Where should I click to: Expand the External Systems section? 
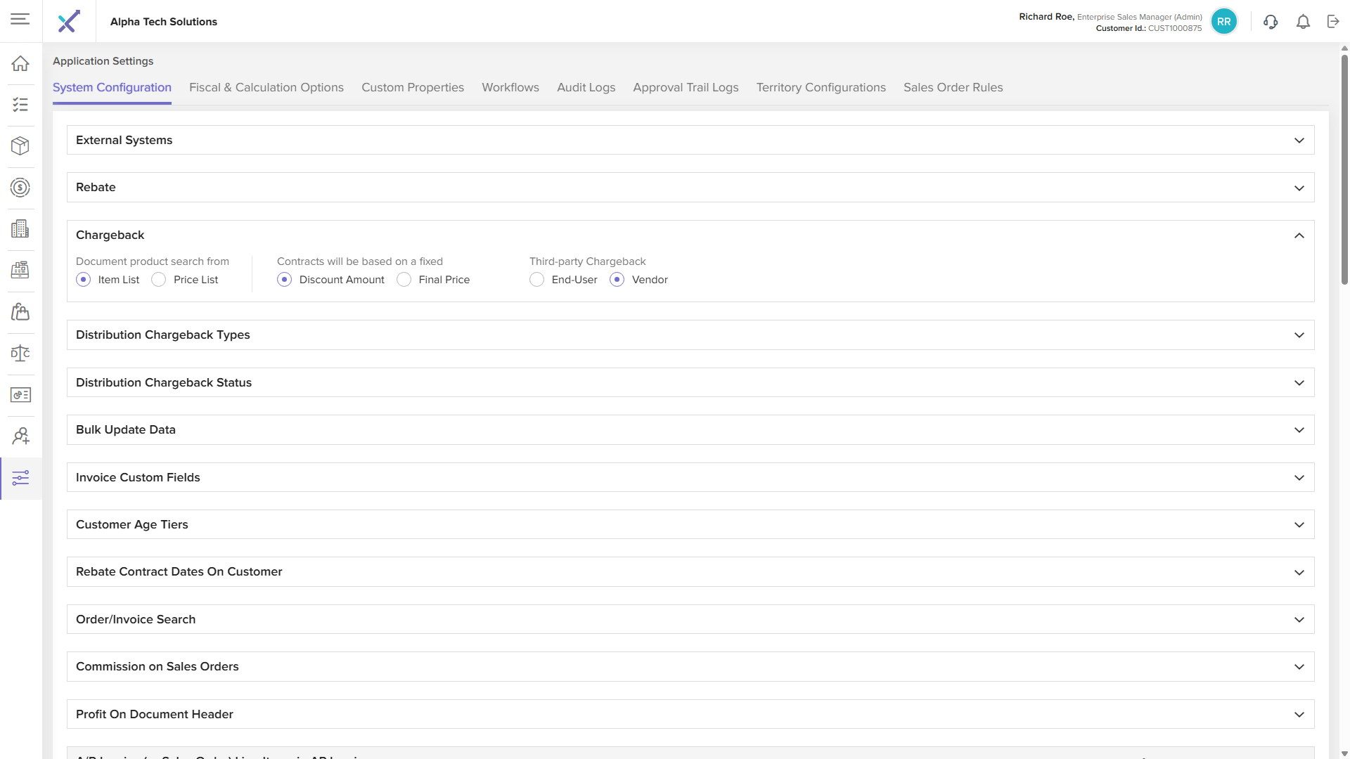click(x=1299, y=141)
